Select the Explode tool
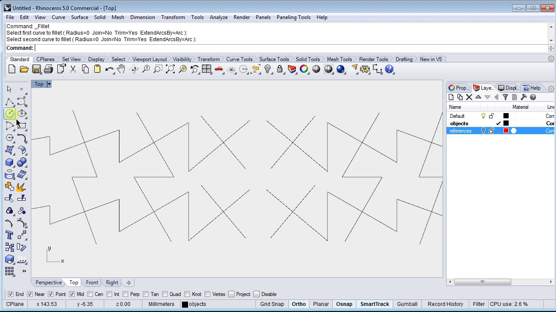 click(22, 187)
